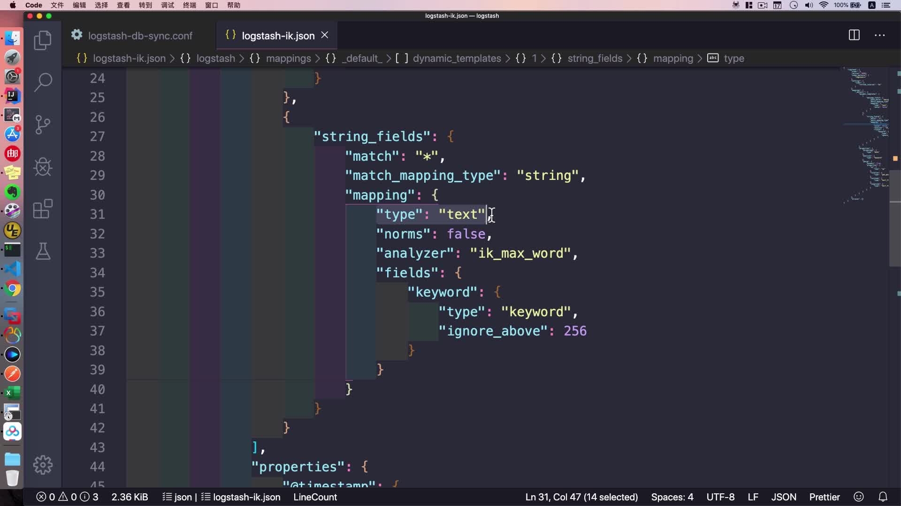This screenshot has height=506, width=901.
Task: Open the 终端 menu in menu bar
Action: (x=190, y=5)
